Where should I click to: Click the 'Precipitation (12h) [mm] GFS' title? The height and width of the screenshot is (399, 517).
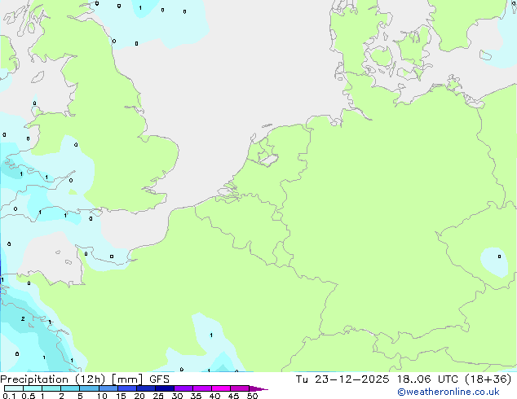[85, 379]
